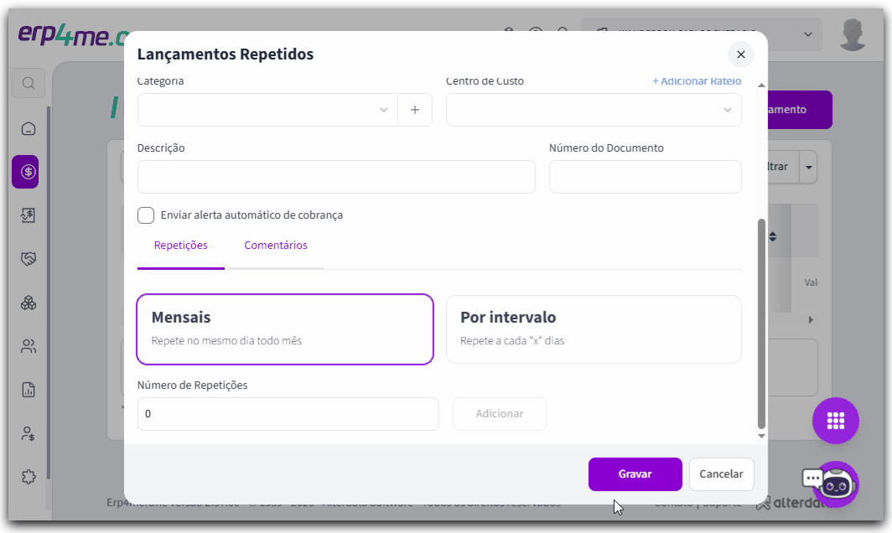Click the plus icon to add a Categoria
This screenshot has height=533, width=892.
415,110
